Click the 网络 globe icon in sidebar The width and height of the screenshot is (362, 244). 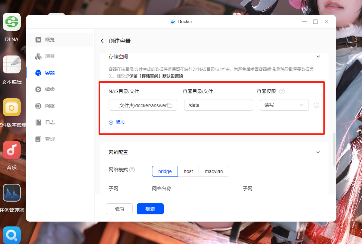click(x=38, y=106)
